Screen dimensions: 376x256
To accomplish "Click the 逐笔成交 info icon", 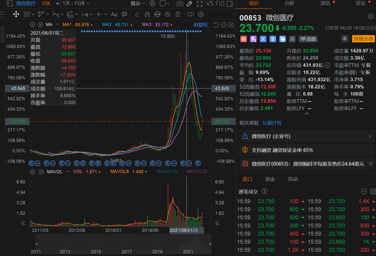I will pyautogui.click(x=264, y=191).
